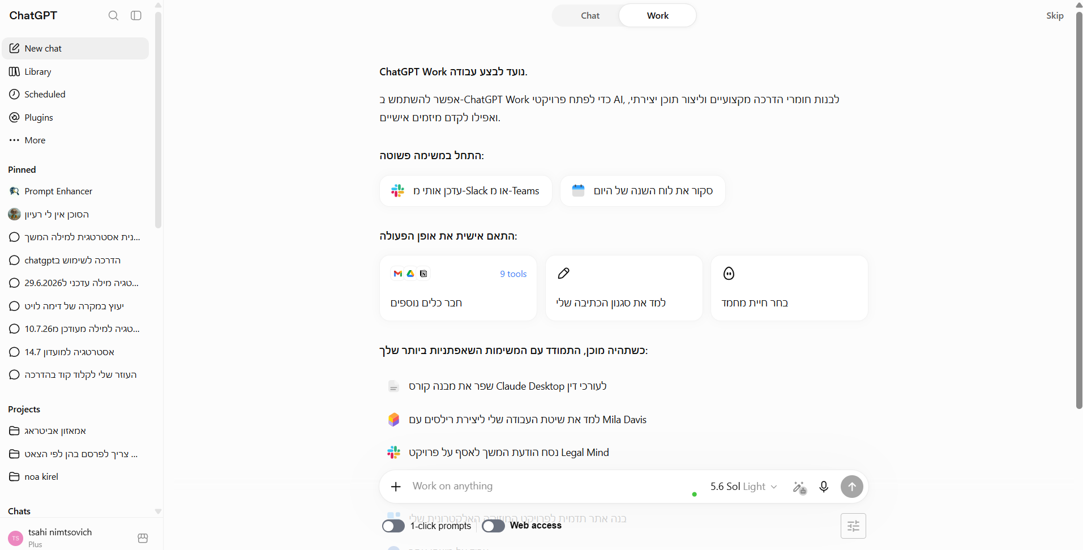
Task: Click the magic wand prompt enhancer icon
Action: coord(799,487)
